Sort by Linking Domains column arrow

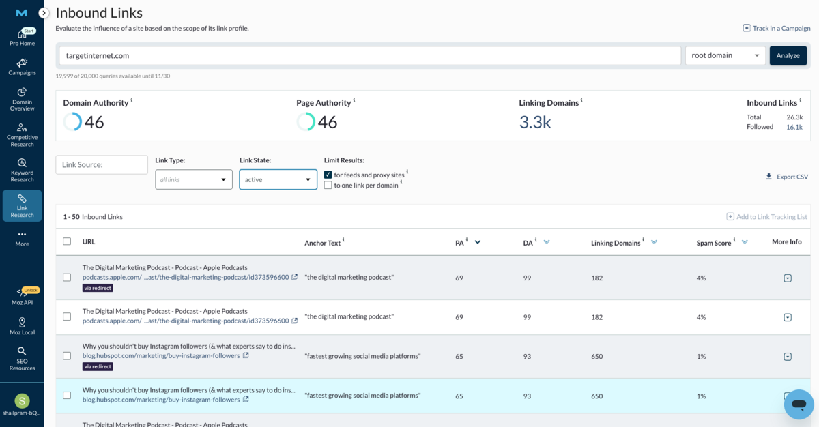pyautogui.click(x=655, y=242)
